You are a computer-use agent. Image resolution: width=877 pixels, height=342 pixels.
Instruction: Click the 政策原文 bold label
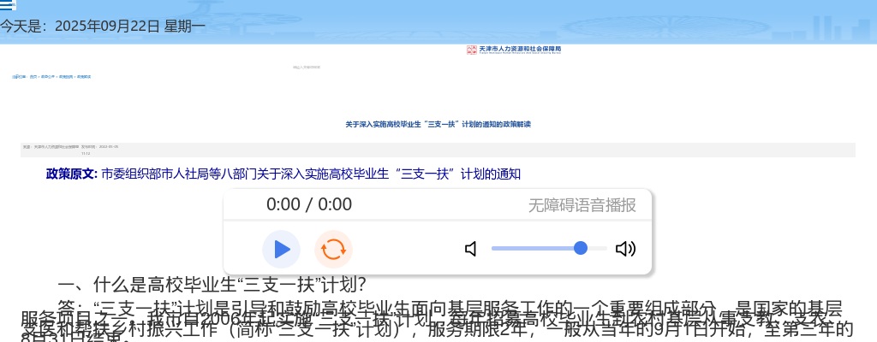click(x=72, y=174)
